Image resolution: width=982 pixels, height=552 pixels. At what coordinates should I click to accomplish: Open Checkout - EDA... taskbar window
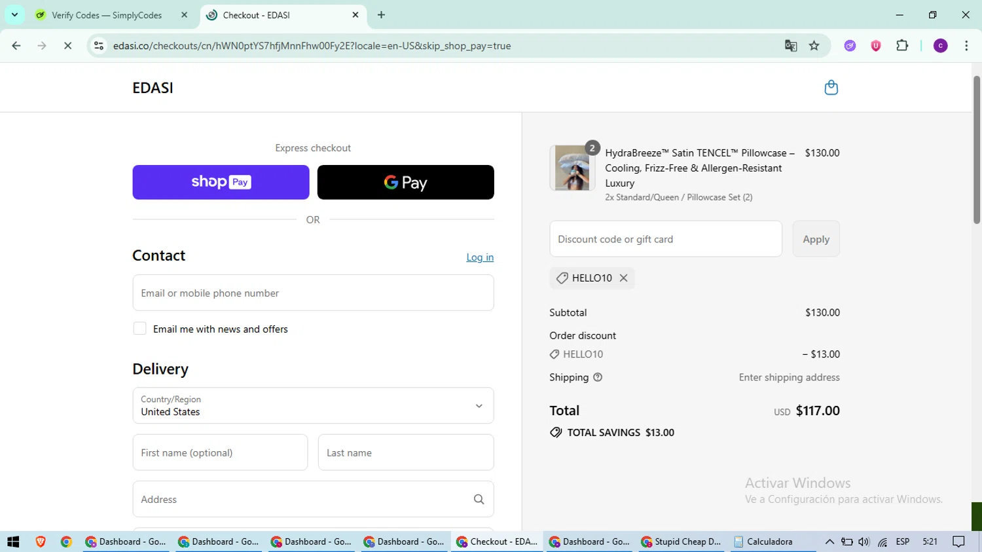[497, 542]
